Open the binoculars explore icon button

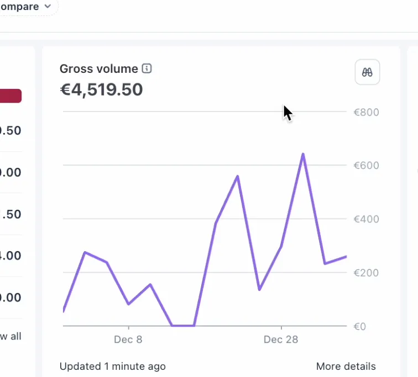(367, 72)
